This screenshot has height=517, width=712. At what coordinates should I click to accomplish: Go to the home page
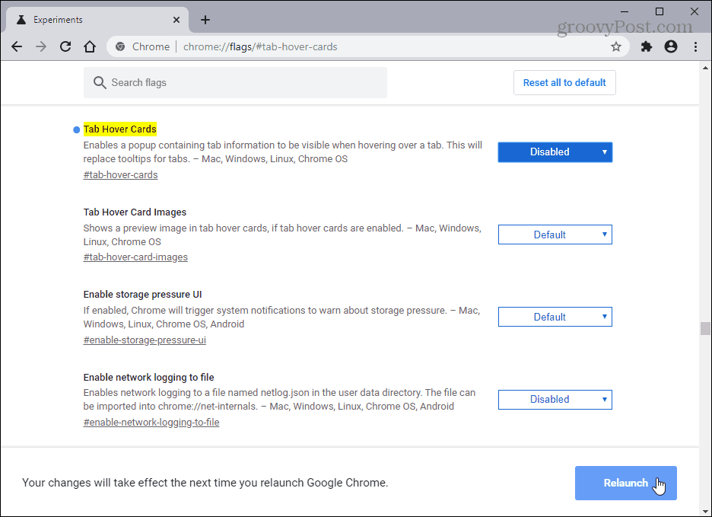90,46
